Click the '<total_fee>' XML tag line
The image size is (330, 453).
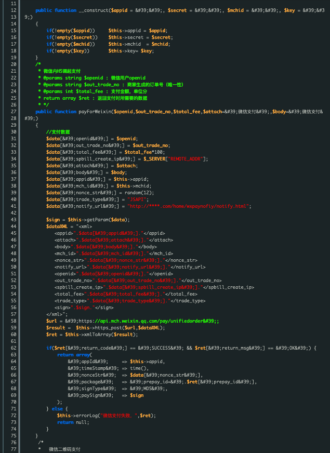click(x=126, y=294)
